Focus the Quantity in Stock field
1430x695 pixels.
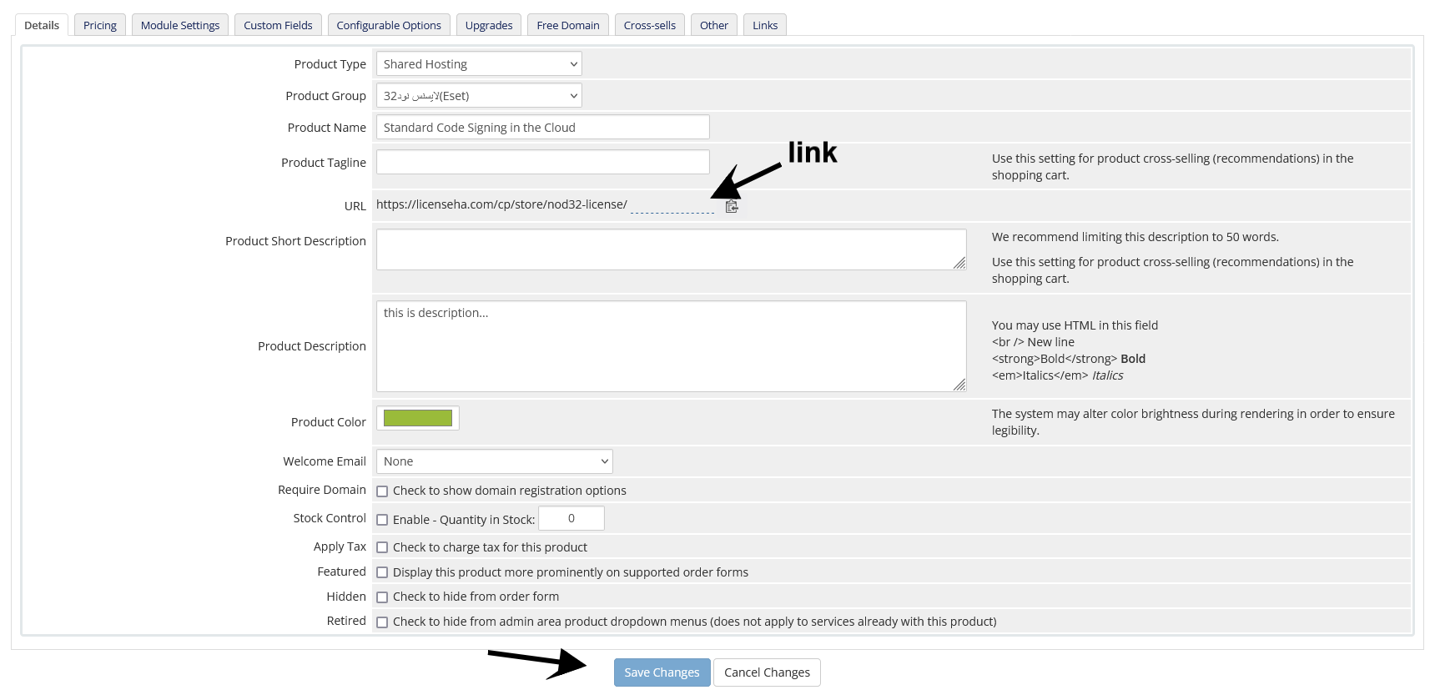pyautogui.click(x=571, y=518)
